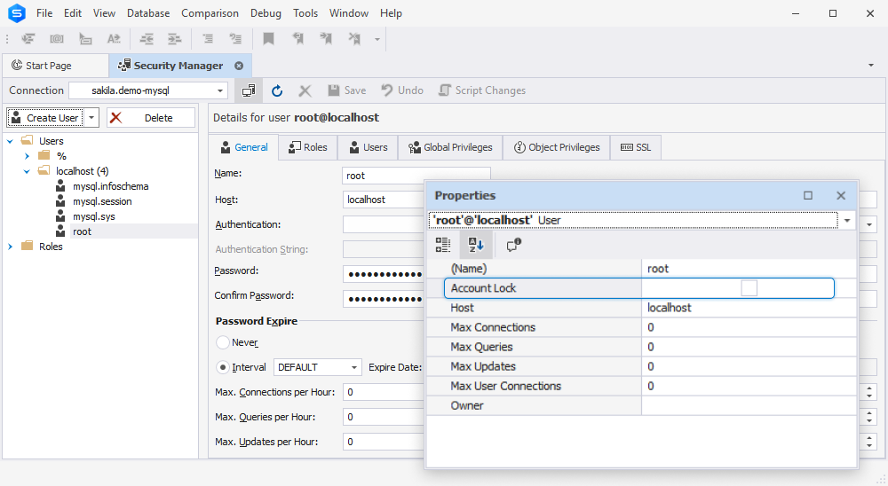This screenshot has width=888, height=486.
Task: Open the bookmark toolbar overflow arrow
Action: (x=377, y=39)
